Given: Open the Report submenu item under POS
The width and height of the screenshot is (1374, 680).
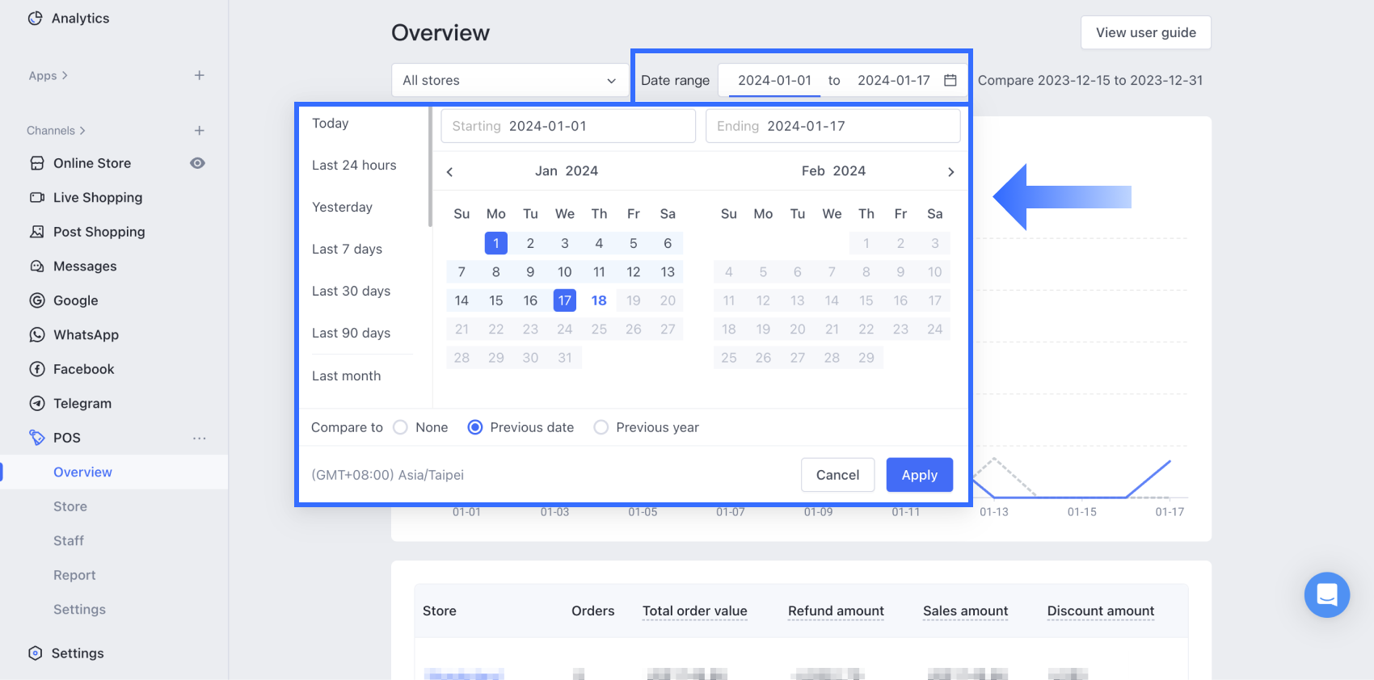Looking at the screenshot, I should click(x=74, y=575).
